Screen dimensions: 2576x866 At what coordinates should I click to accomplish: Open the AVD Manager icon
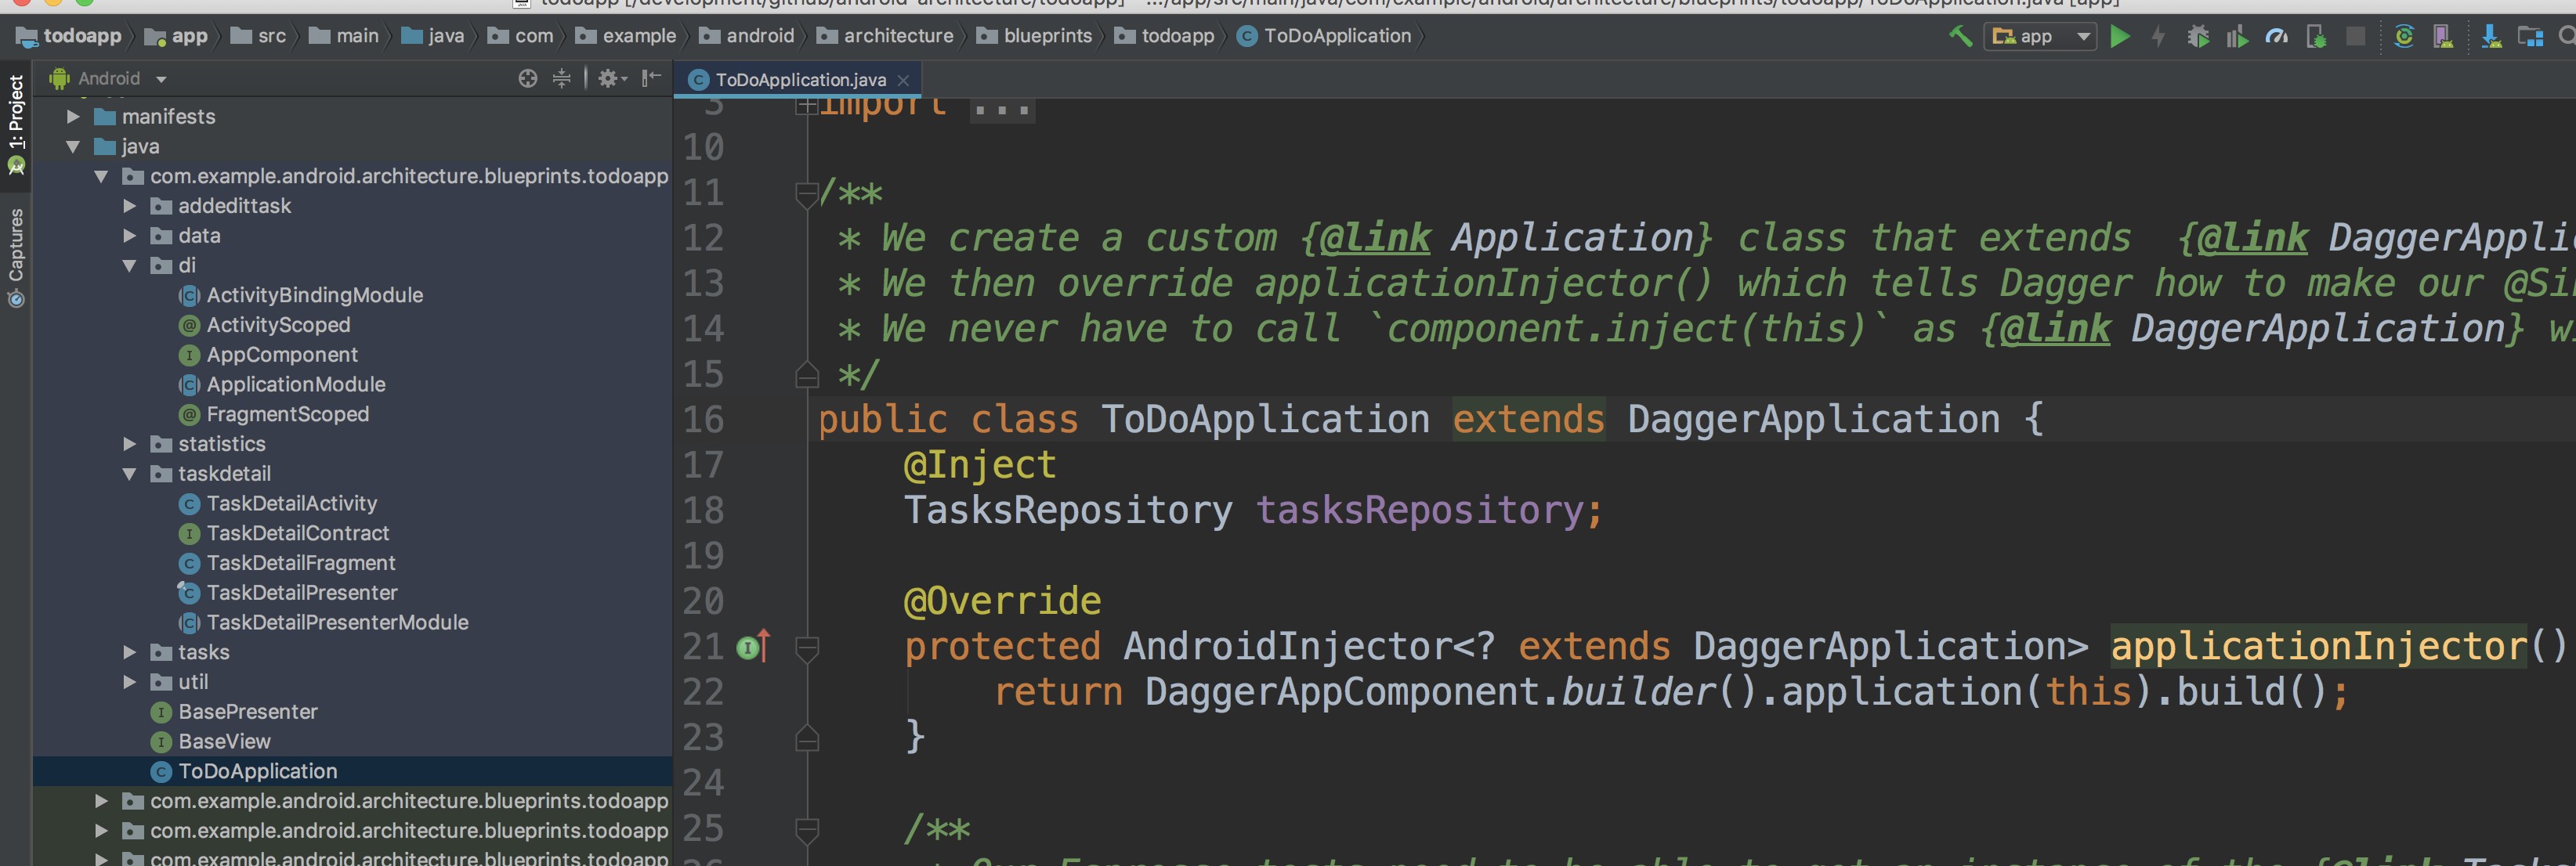pyautogui.click(x=2443, y=37)
